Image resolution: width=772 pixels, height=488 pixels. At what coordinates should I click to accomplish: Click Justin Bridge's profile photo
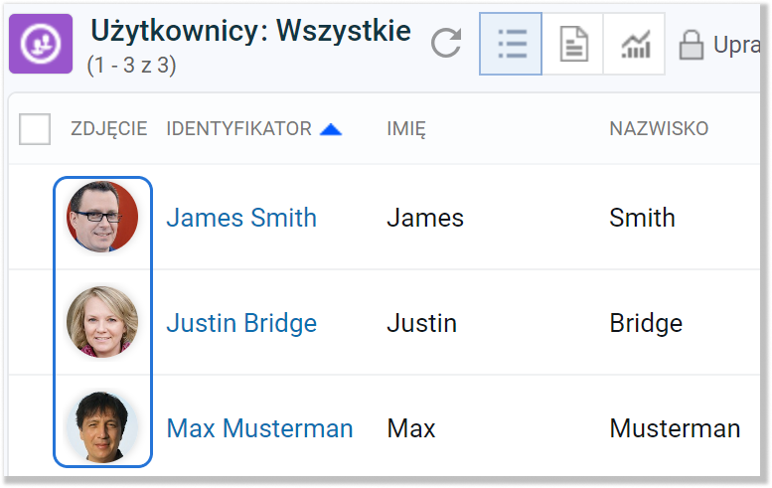point(102,322)
